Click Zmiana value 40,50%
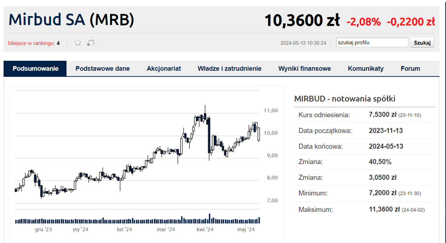The height and width of the screenshot is (243, 446). click(380, 162)
